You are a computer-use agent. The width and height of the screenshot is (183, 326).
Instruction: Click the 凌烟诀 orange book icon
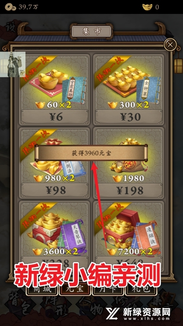(x=147, y=237)
